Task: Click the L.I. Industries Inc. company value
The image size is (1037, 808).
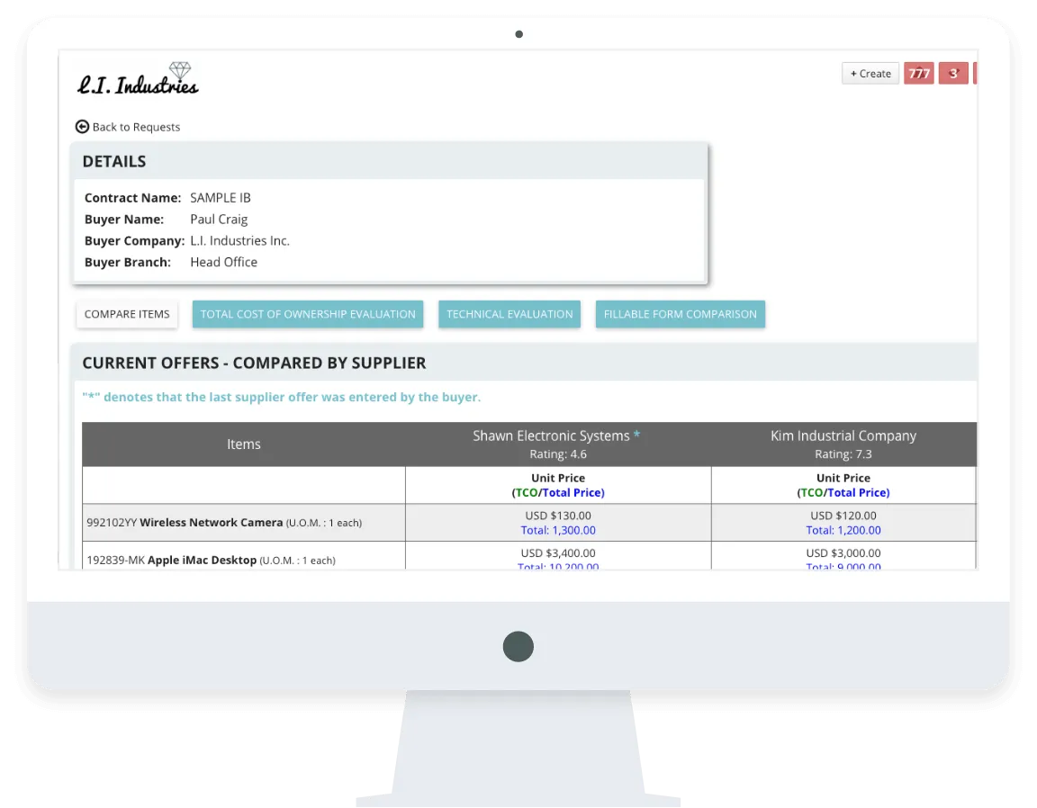Action: 239,240
